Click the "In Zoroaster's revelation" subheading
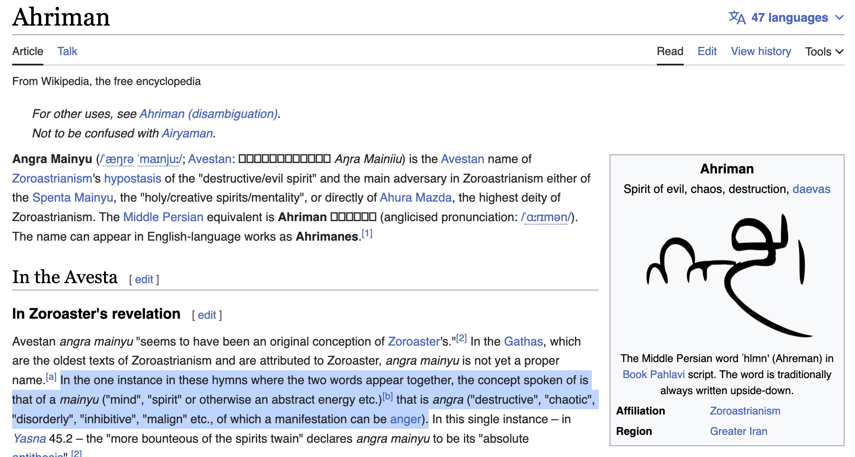Image resolution: width=855 pixels, height=457 pixels. (x=96, y=314)
